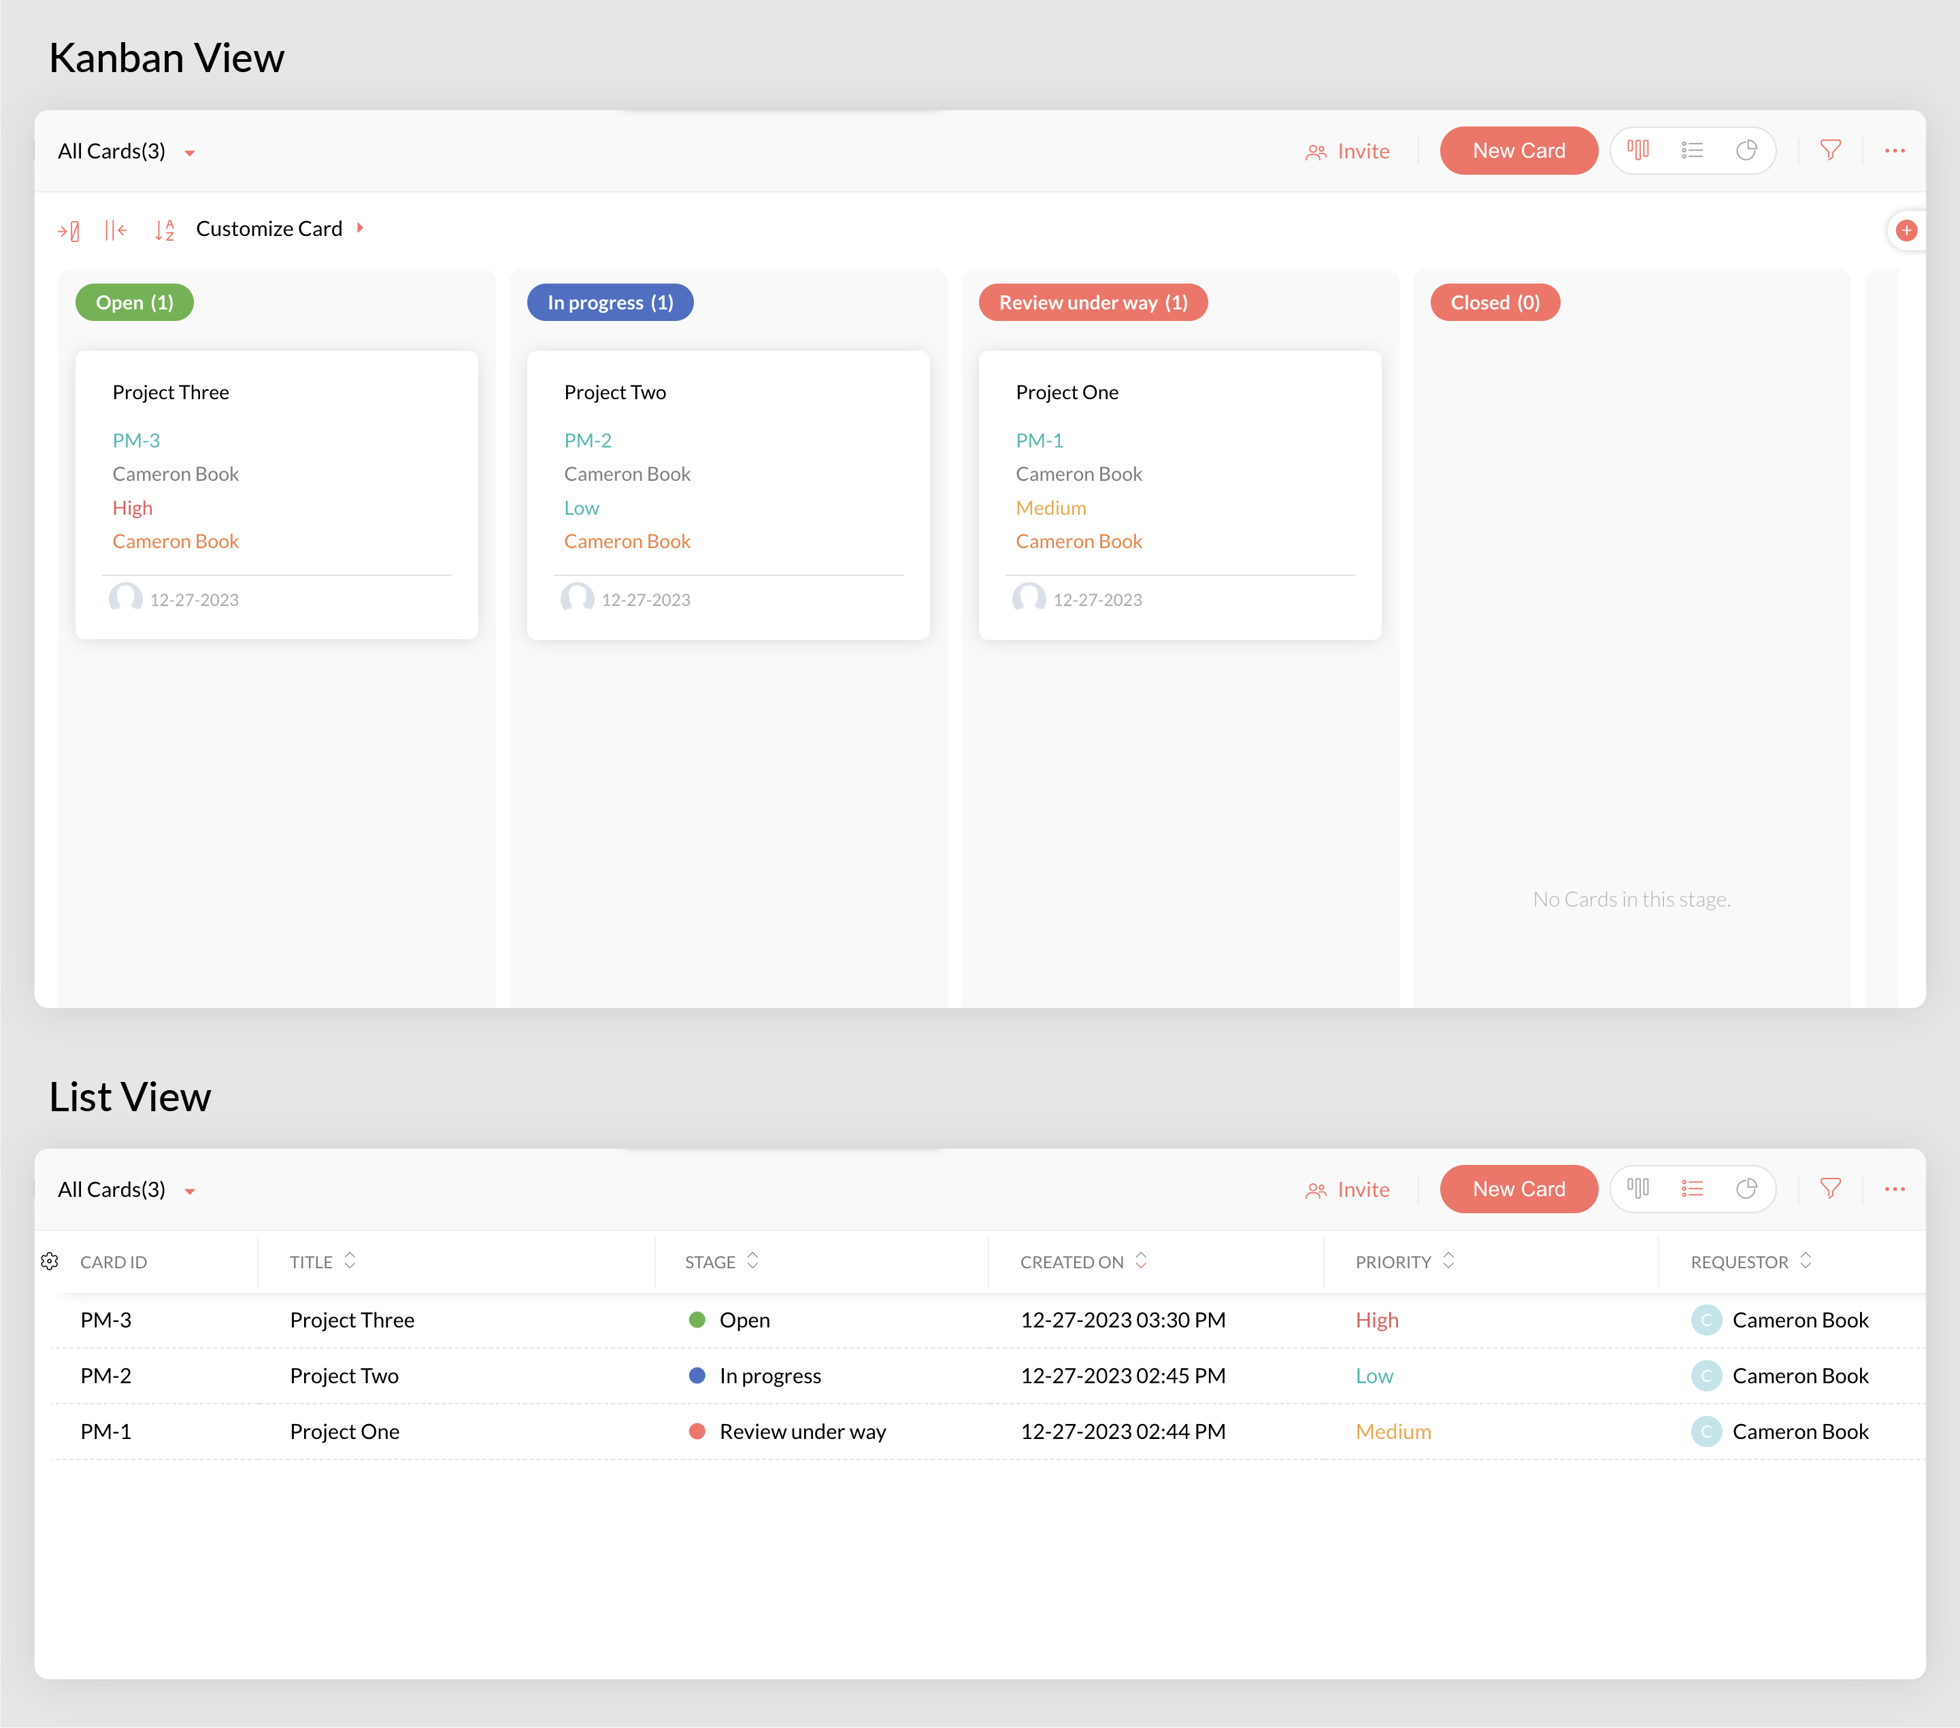Click filter funnel icon in List View
The height and width of the screenshot is (1728, 1960).
point(1831,1189)
